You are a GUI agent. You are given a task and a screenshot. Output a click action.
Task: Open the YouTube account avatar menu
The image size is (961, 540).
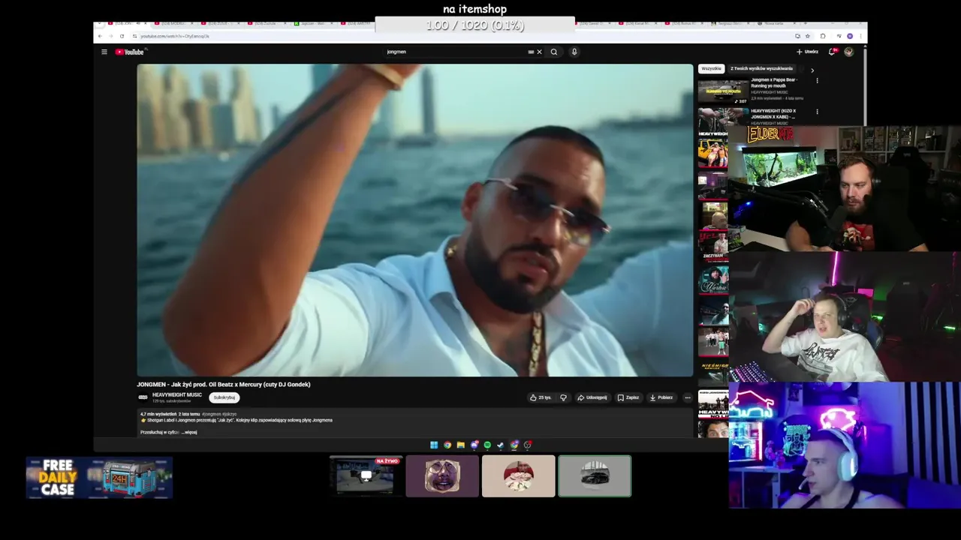[x=848, y=52]
